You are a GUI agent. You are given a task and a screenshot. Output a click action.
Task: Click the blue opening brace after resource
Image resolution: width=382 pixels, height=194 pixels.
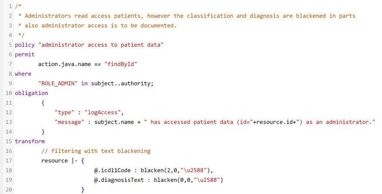[83, 161]
